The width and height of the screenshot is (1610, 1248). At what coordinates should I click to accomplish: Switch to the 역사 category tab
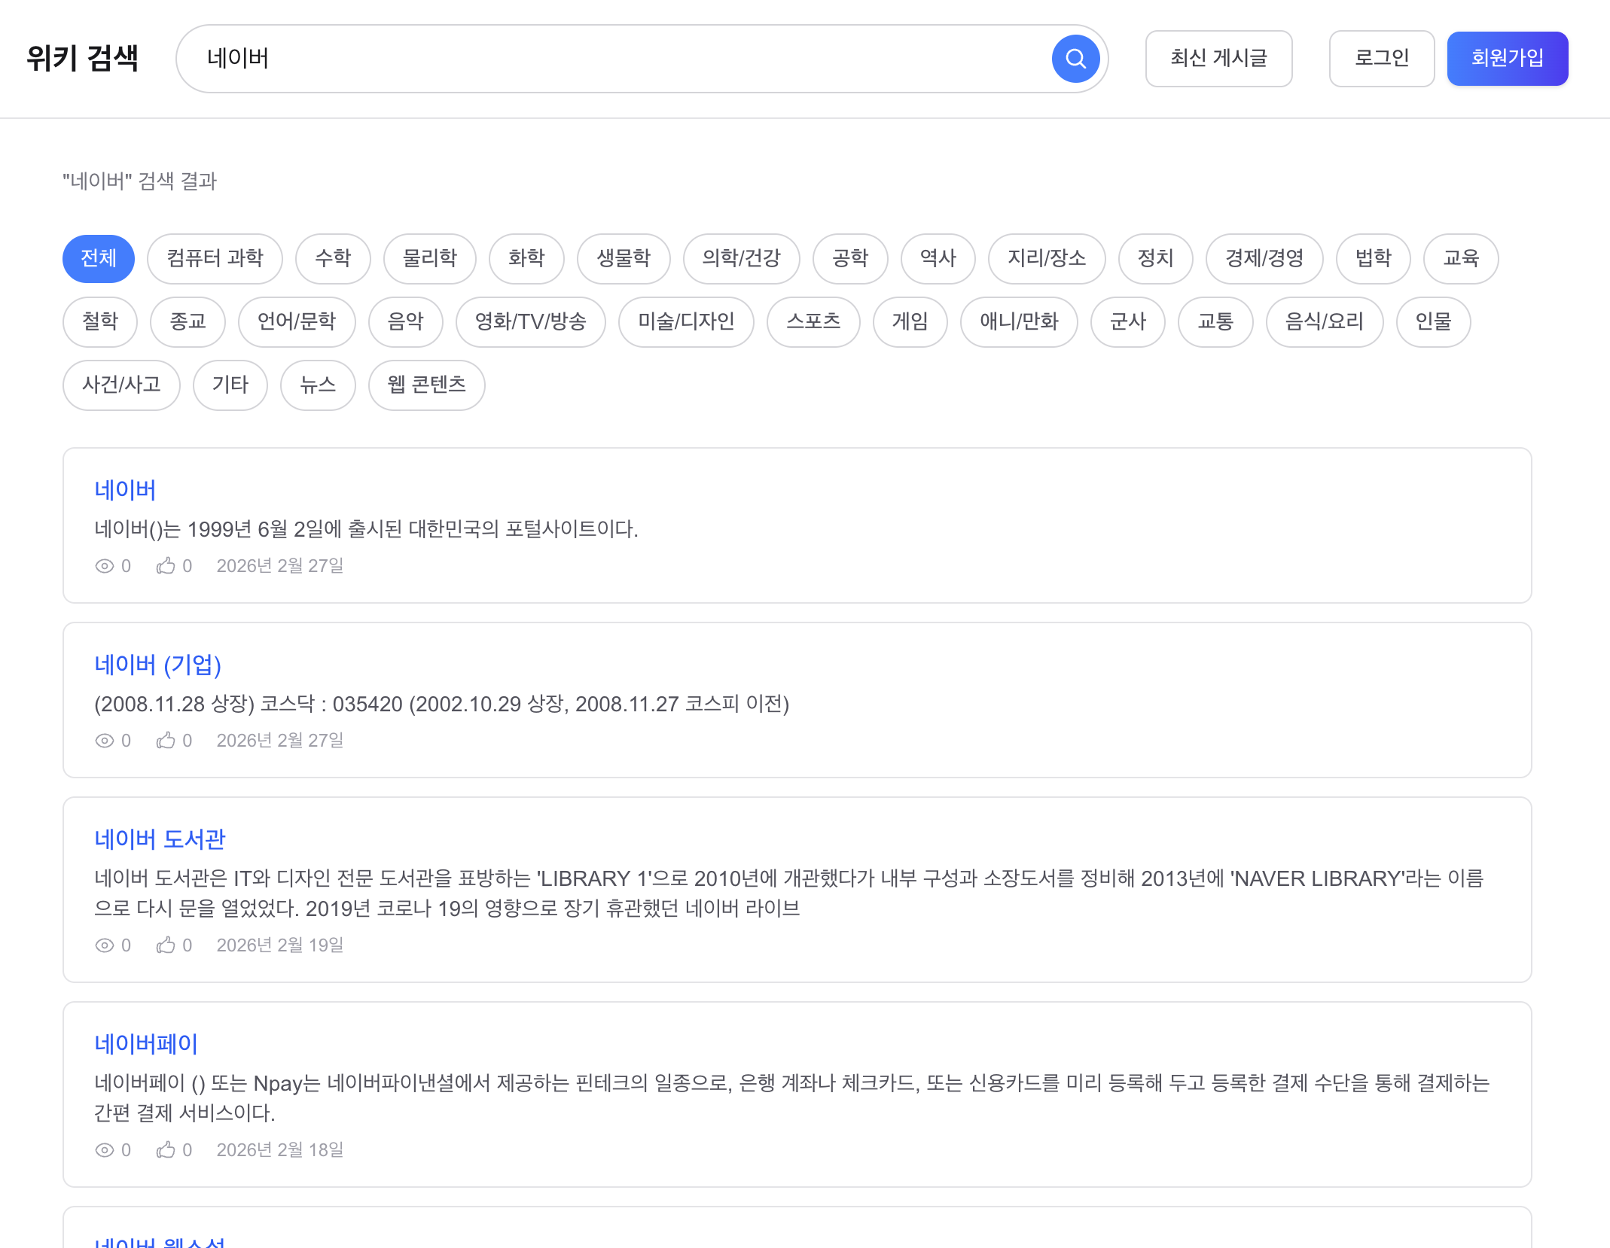[x=938, y=259]
